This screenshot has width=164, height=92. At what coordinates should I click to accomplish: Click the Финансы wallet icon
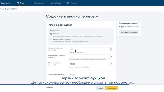tap(68, 3)
